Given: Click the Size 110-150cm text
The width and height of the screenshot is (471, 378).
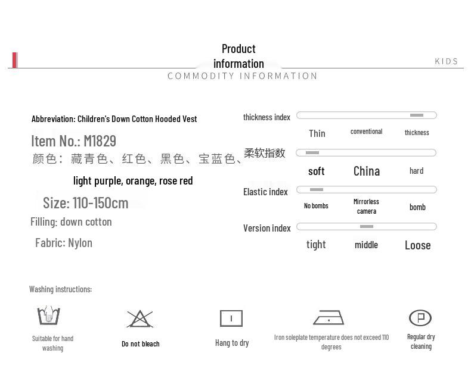Looking at the screenshot, I should [86, 203].
